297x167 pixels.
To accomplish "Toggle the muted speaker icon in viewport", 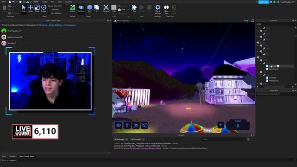I will [x=144, y=125].
